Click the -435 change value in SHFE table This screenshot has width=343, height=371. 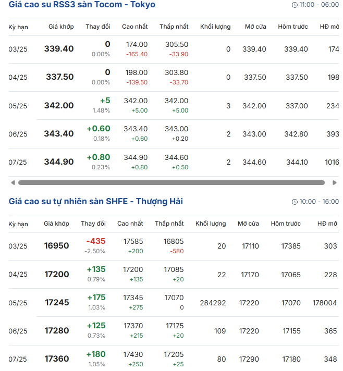click(x=96, y=241)
